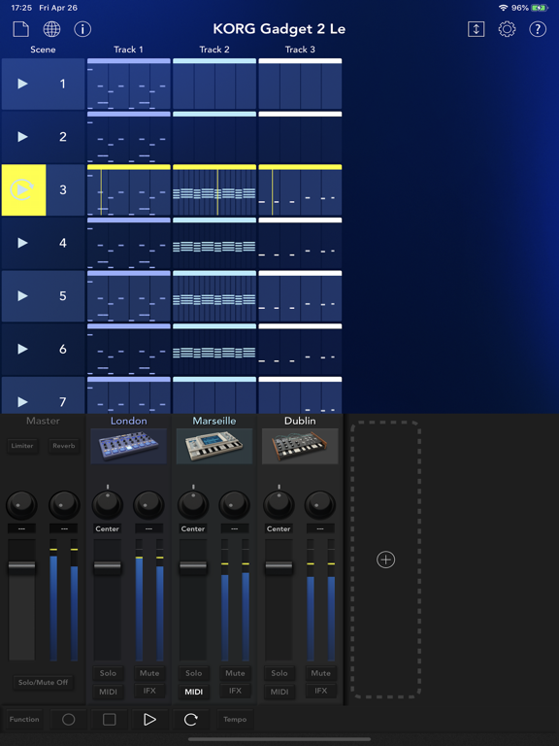Viewport: 559px width, 746px height.
Task: Play scene 5
Action: pyautogui.click(x=22, y=296)
